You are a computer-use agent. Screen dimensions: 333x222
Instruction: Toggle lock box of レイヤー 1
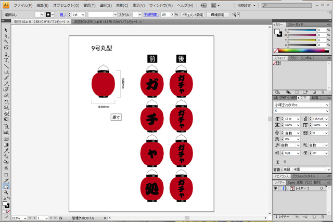pos(280,188)
